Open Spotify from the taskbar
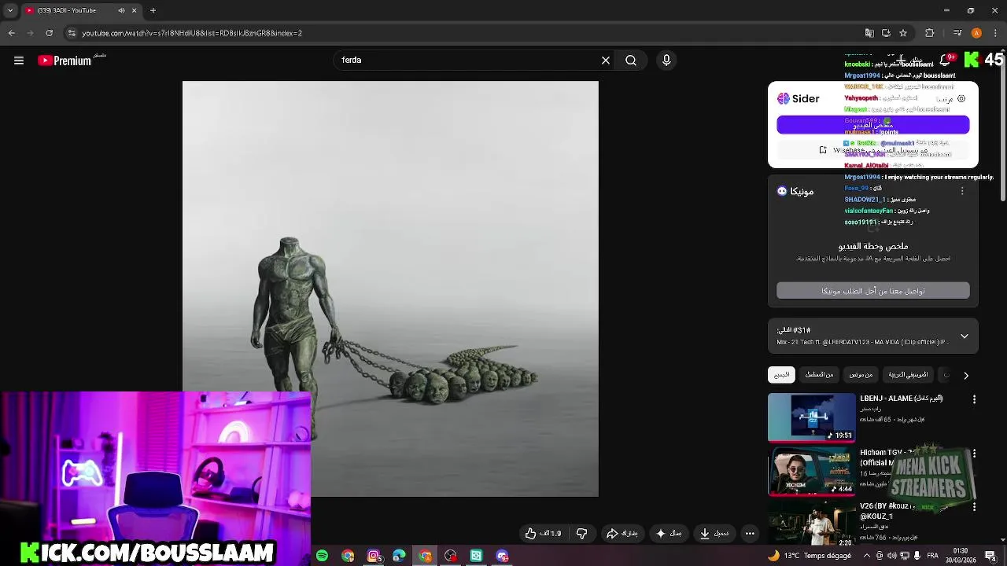 (x=322, y=556)
